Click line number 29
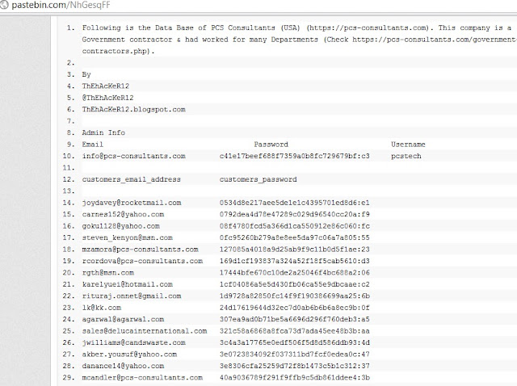Screen dimensions: 517x386 click(69, 378)
